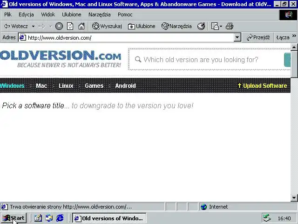This screenshot has width=298, height=224.
Task: Open the Start menu
Action: click(14, 218)
